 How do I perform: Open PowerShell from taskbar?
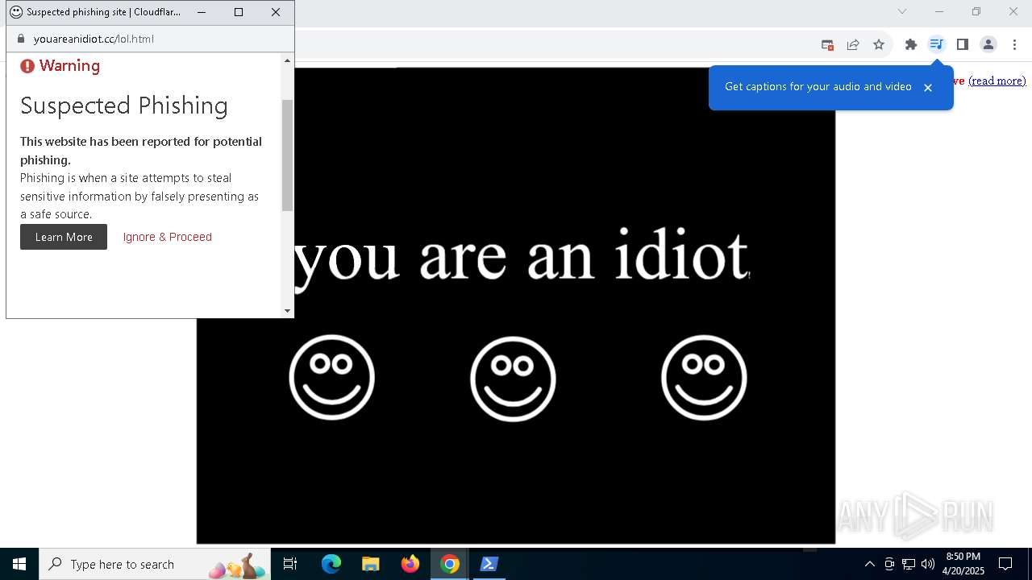click(x=489, y=564)
